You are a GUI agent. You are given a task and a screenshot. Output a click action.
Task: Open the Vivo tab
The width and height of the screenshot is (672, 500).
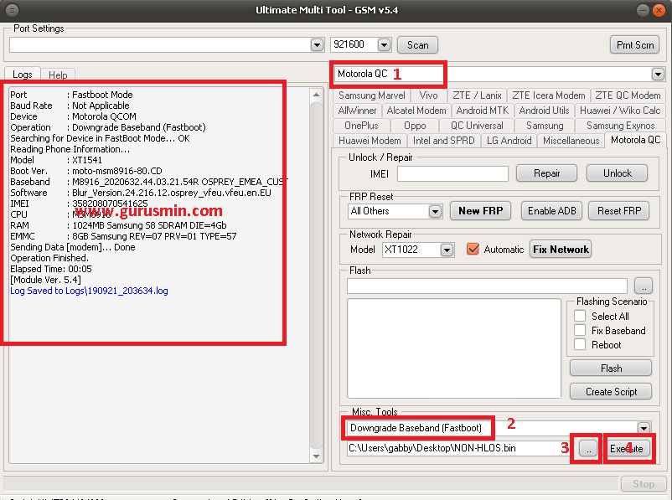tap(428, 95)
